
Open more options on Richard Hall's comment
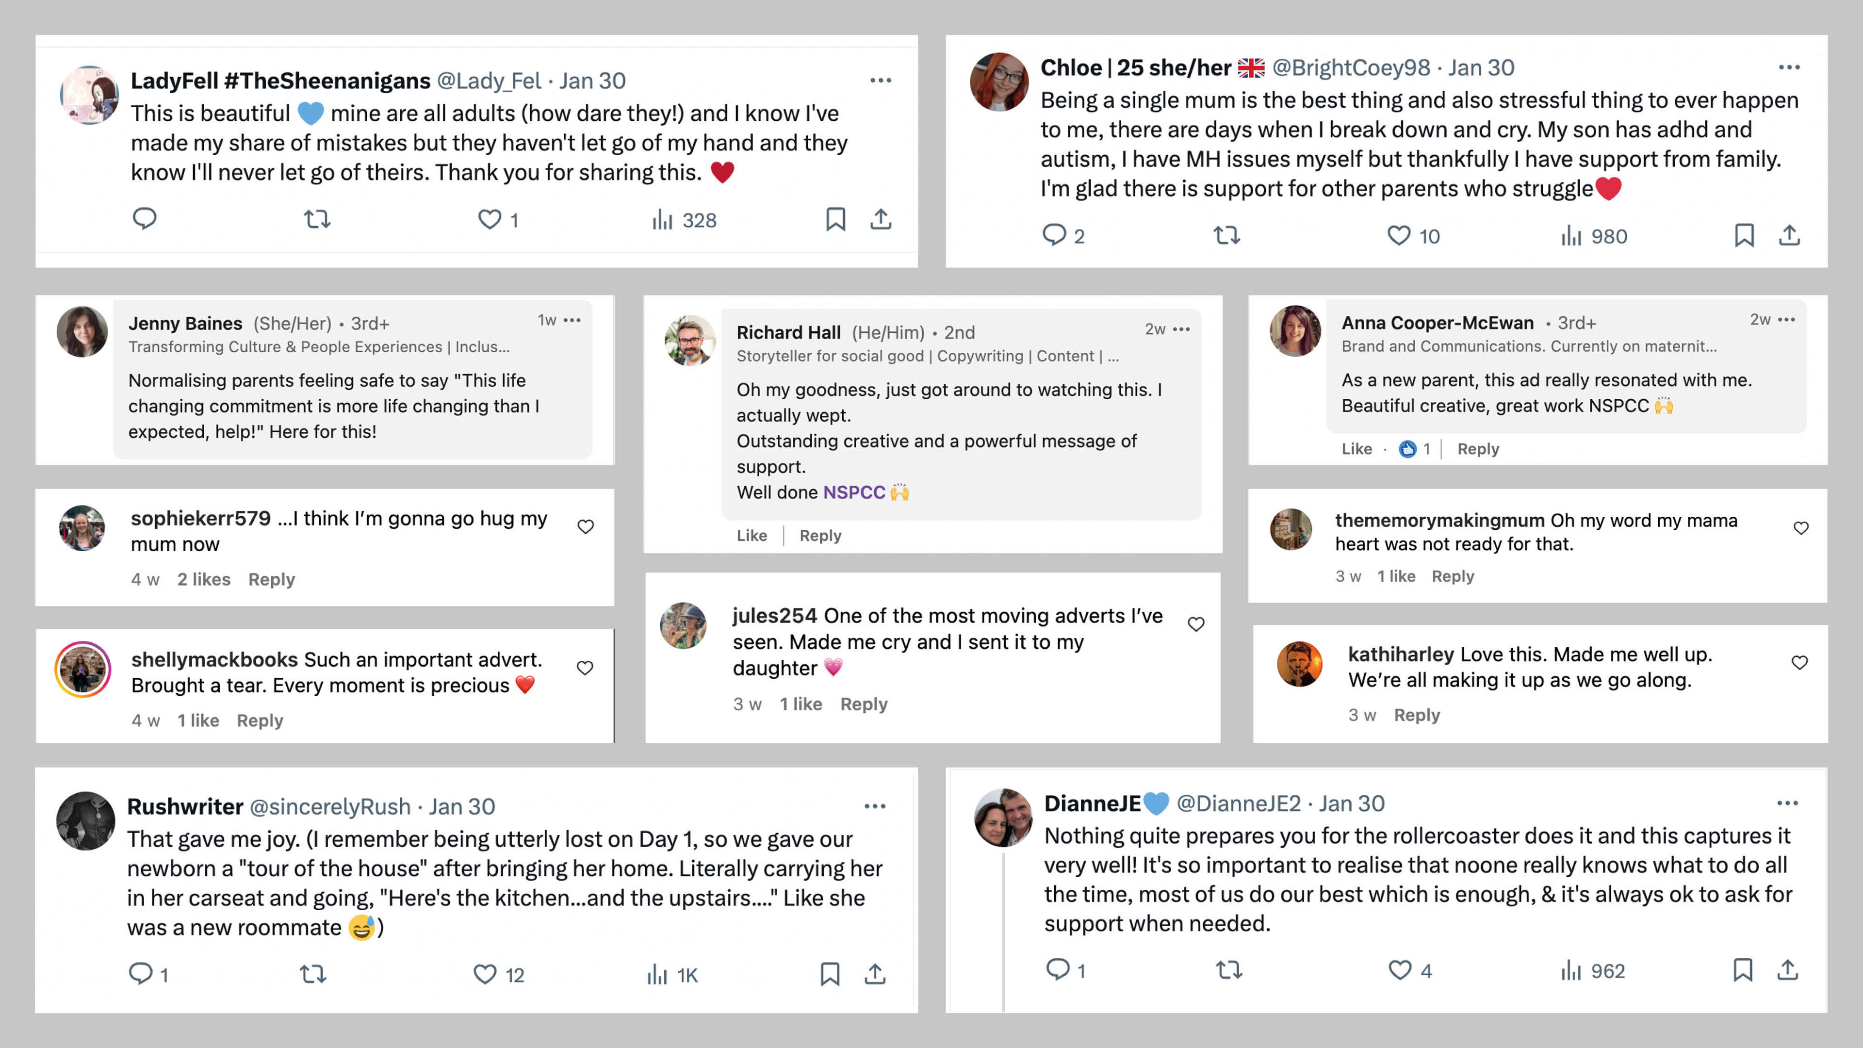tap(1182, 329)
